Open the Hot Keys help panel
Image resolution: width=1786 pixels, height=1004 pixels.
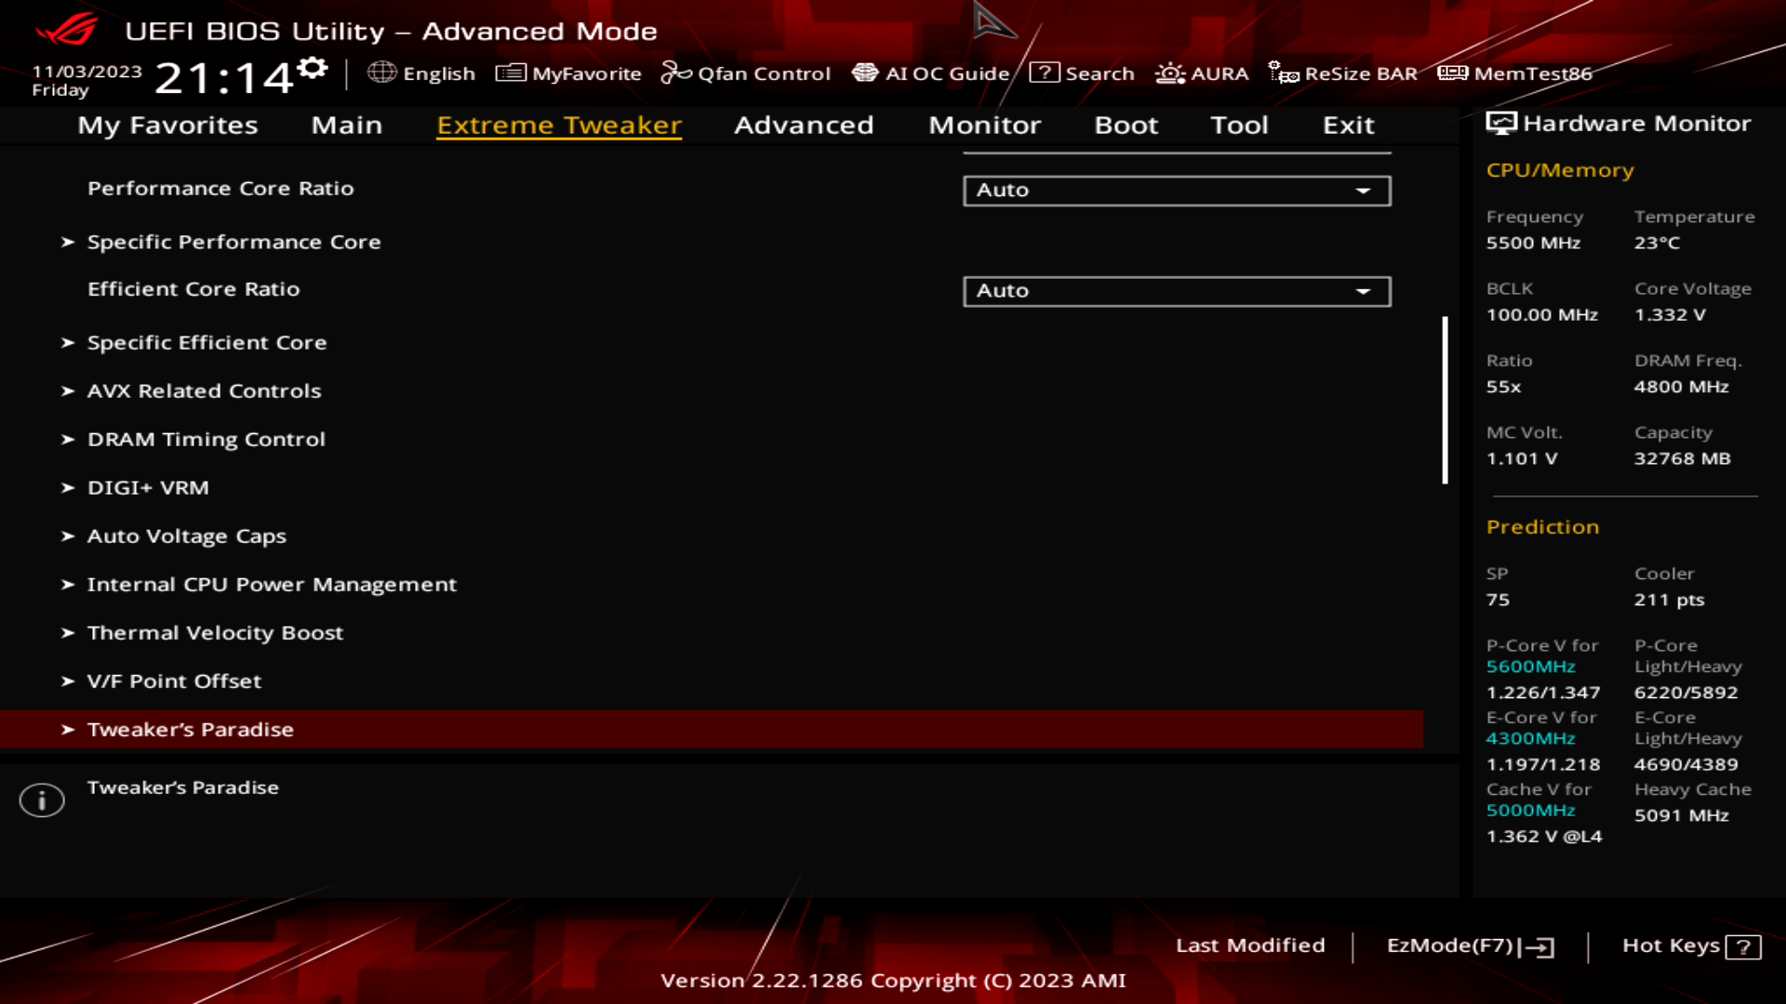click(x=1688, y=945)
